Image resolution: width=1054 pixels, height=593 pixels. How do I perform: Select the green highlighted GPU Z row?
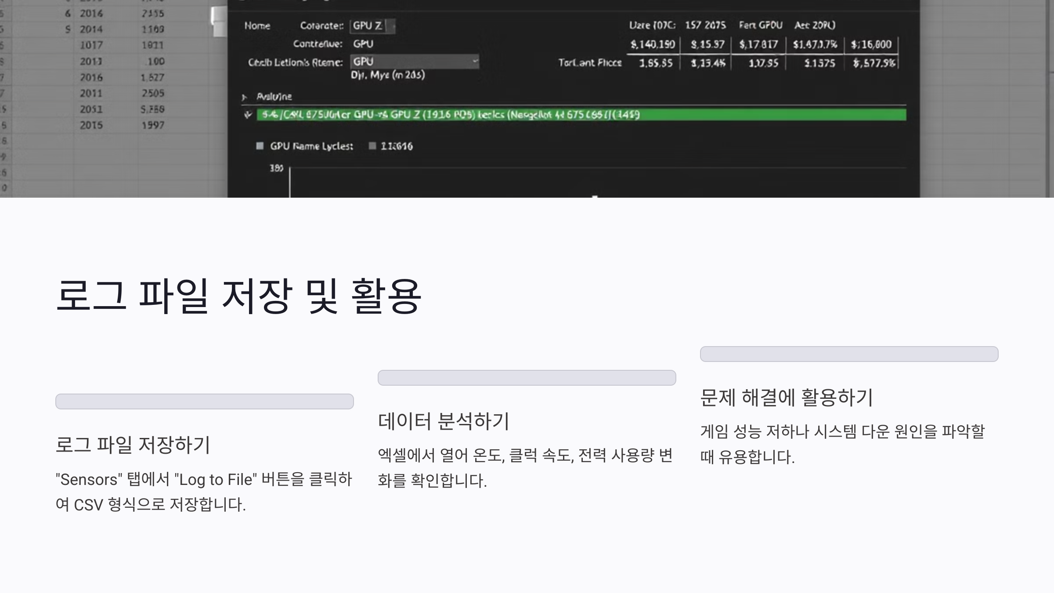tap(581, 115)
